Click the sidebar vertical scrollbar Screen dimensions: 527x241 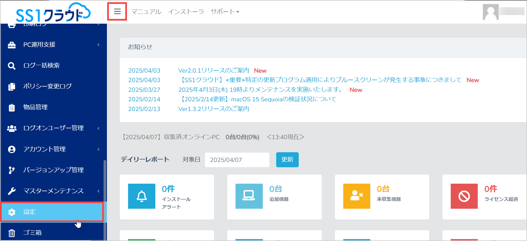105,200
